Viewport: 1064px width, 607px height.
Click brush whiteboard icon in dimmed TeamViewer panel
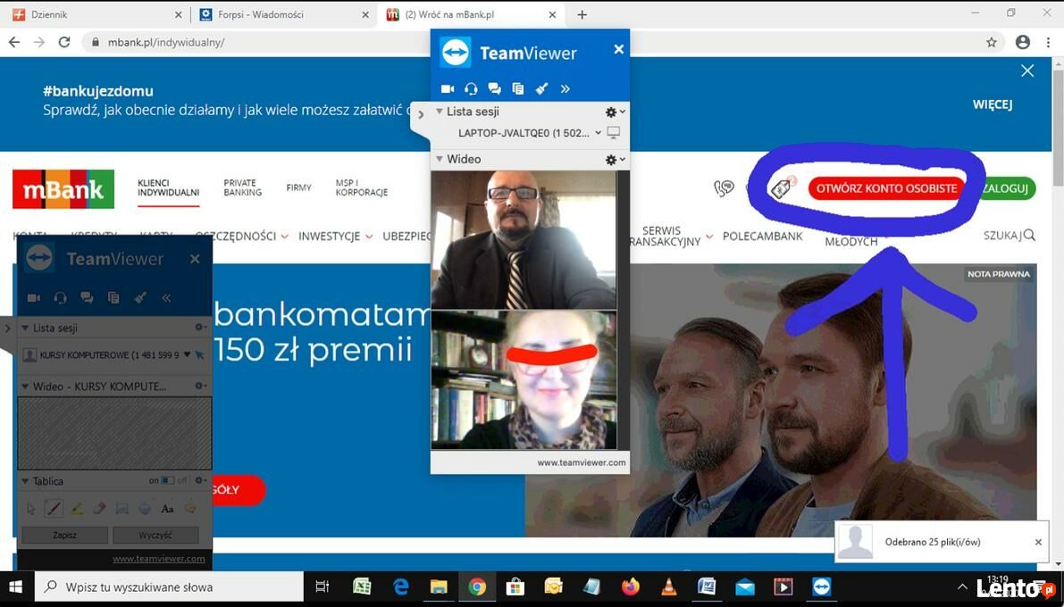140,298
